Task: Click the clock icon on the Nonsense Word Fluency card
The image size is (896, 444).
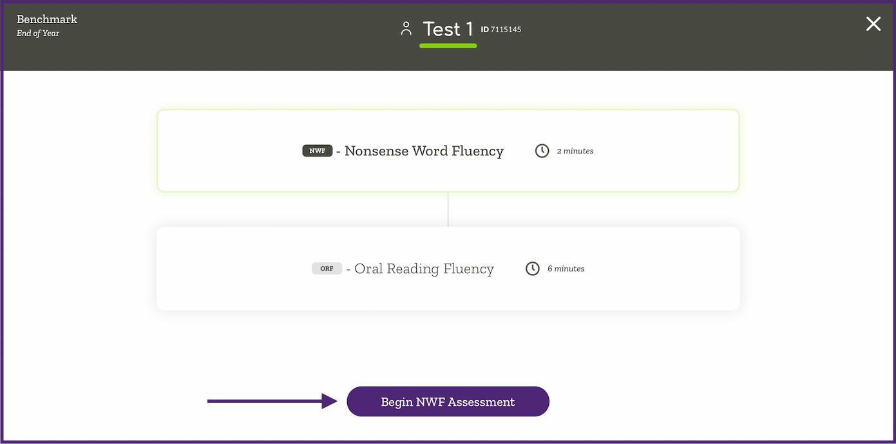Action: click(x=542, y=150)
